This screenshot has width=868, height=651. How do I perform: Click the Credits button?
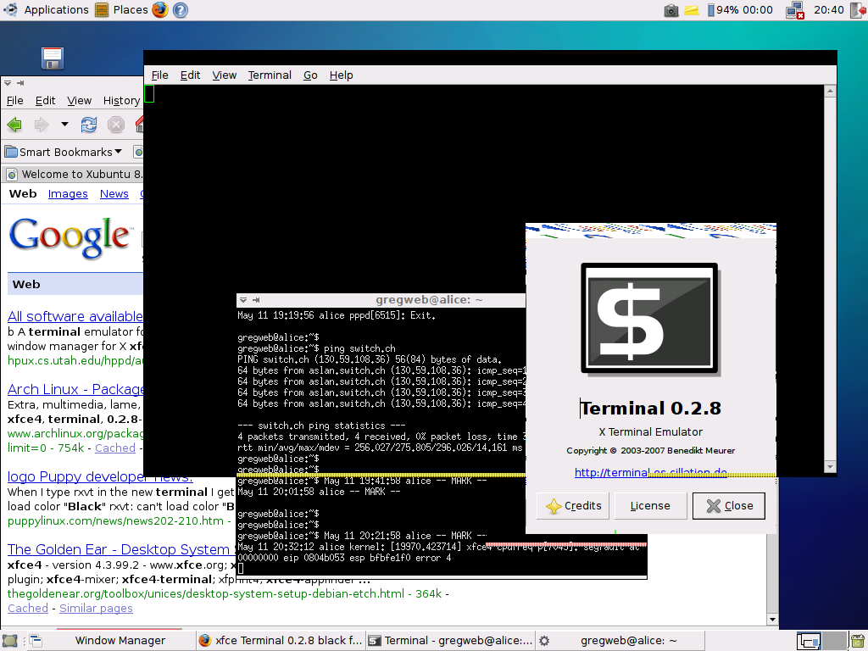(x=574, y=506)
